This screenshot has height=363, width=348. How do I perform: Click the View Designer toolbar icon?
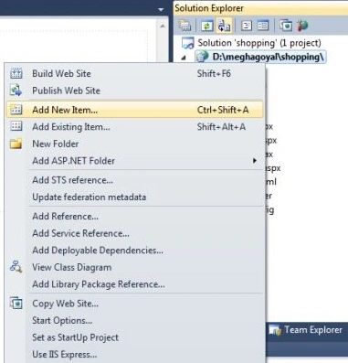point(262,26)
